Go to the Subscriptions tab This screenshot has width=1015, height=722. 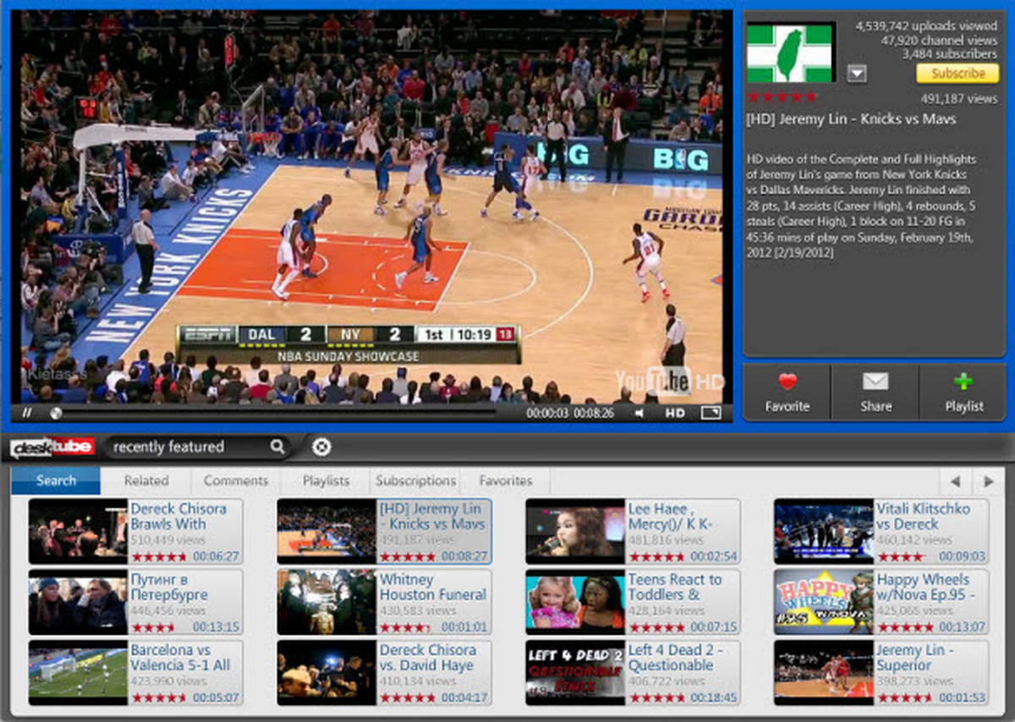tap(416, 480)
